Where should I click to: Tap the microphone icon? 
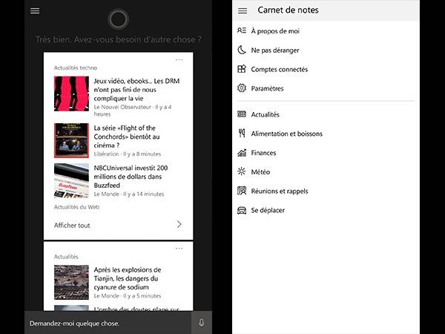(202, 323)
